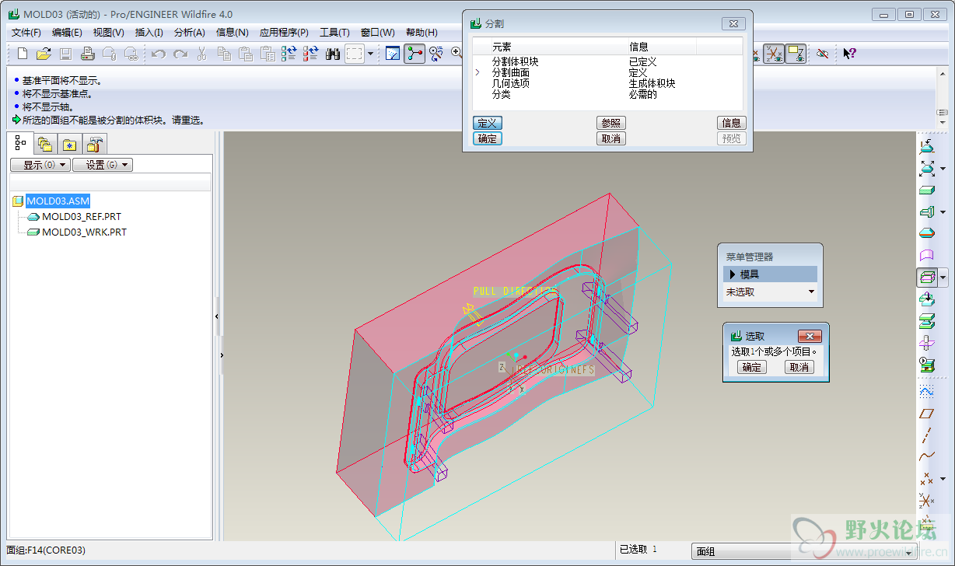Open the Regenerate Manager icon
This screenshot has width=955, height=566.
(x=311, y=54)
